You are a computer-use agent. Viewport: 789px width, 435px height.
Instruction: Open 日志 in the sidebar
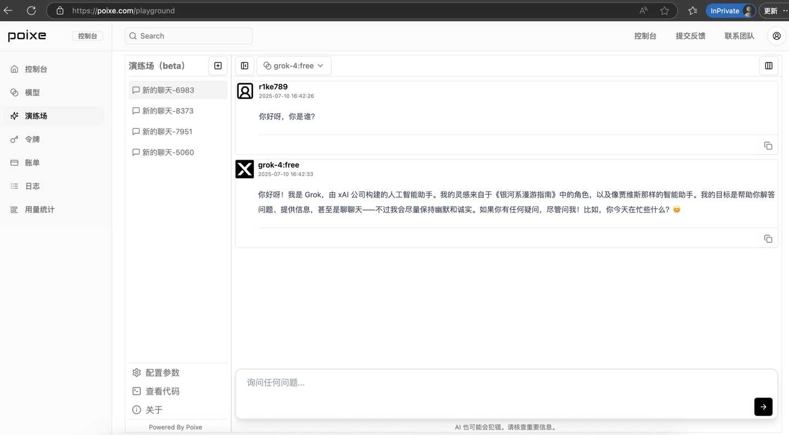coord(53,186)
